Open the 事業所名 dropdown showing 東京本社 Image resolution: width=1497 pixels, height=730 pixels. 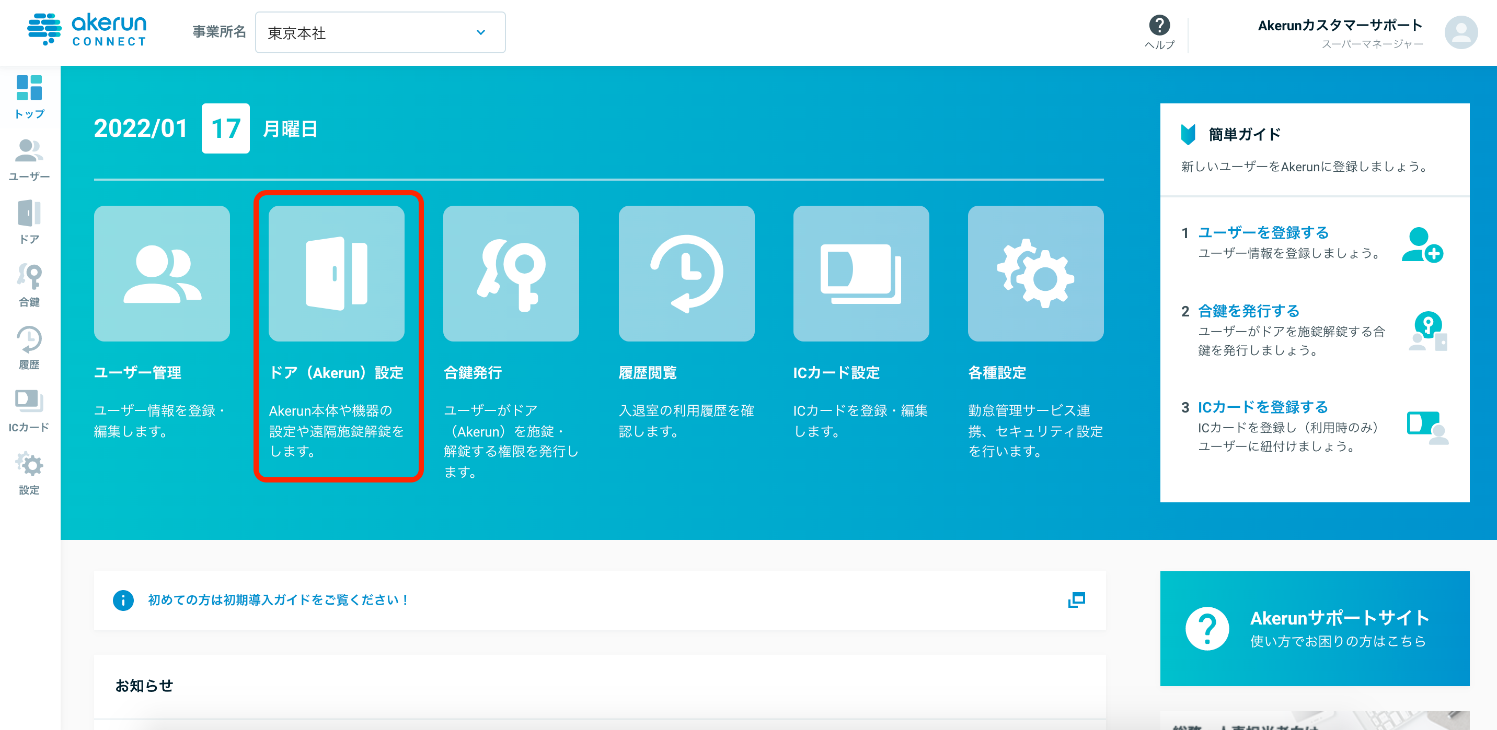(380, 32)
